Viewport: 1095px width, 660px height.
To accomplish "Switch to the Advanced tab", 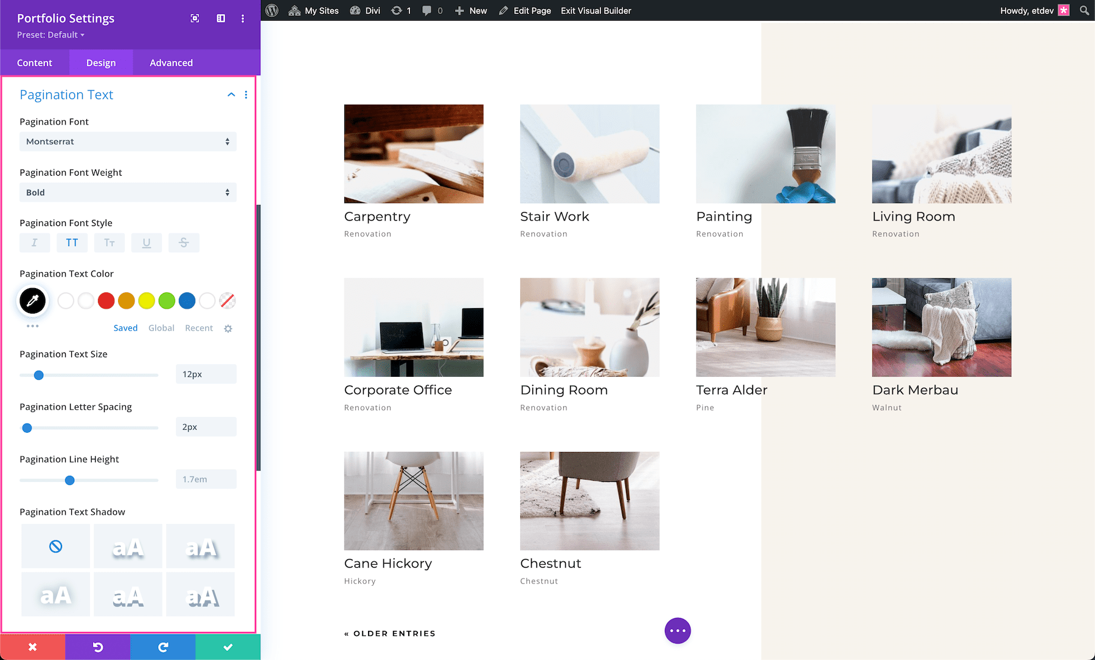I will click(x=171, y=63).
